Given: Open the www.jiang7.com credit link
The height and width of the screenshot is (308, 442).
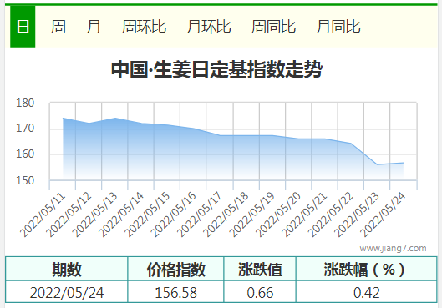Looking at the screenshot, I should click(x=393, y=248).
